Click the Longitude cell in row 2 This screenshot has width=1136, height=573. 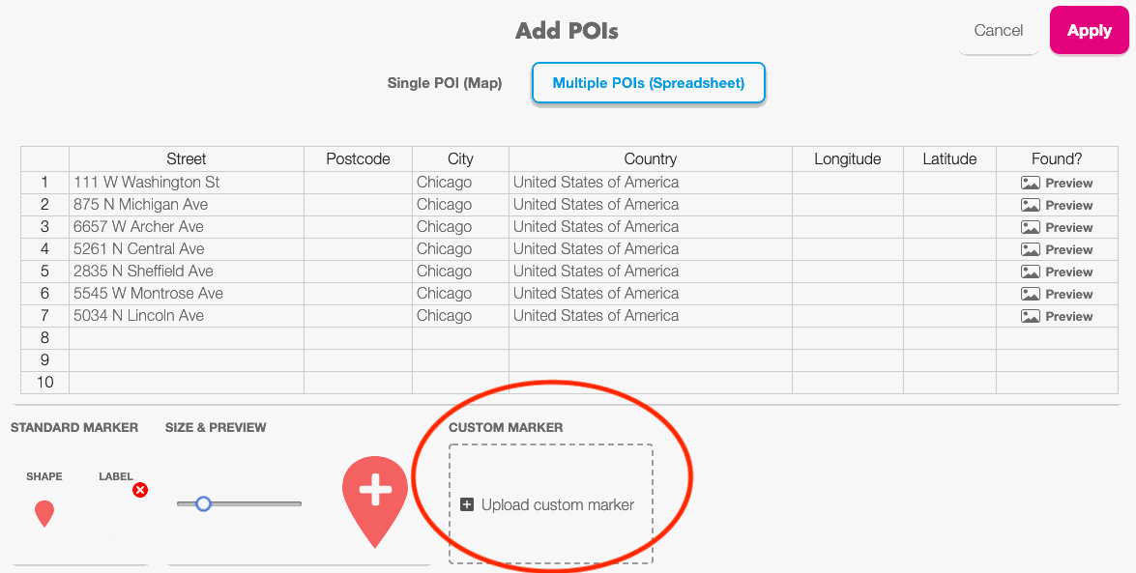pyautogui.click(x=847, y=205)
